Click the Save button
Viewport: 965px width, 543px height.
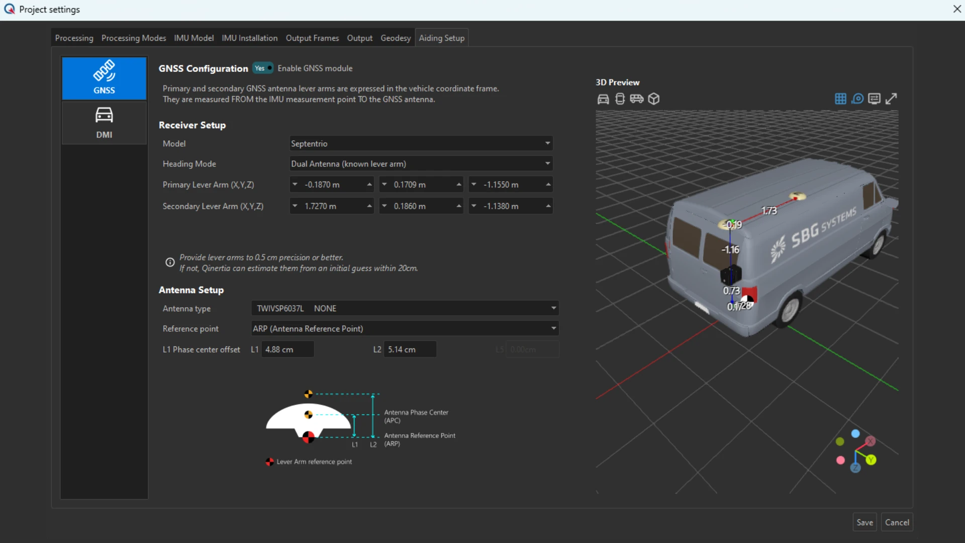tap(864, 522)
